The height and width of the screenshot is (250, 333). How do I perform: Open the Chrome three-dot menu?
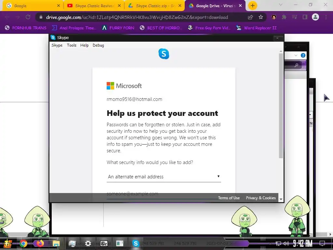click(326, 17)
